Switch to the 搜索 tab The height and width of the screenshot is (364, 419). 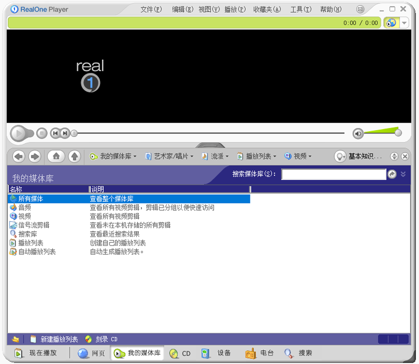tap(298, 353)
